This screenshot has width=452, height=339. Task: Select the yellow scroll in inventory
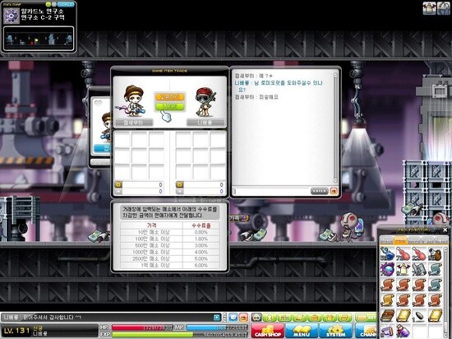pyautogui.click(x=387, y=300)
